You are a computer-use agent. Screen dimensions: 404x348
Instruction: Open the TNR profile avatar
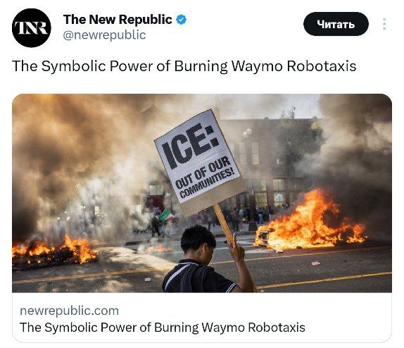(32, 28)
